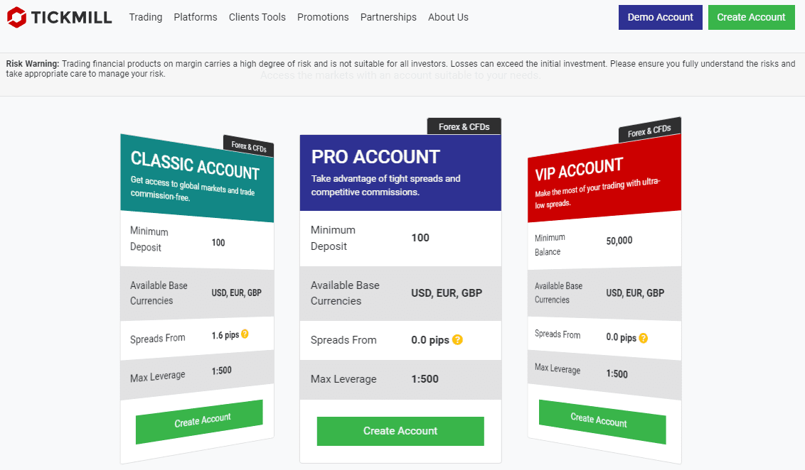Open the About Us menu
The image size is (805, 470).
448,17
